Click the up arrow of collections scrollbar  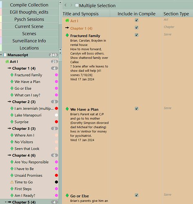tap(60, 2)
